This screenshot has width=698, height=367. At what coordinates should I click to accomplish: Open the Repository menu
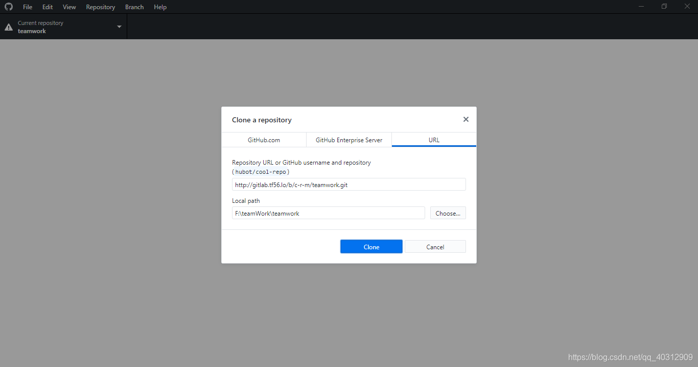click(x=101, y=7)
